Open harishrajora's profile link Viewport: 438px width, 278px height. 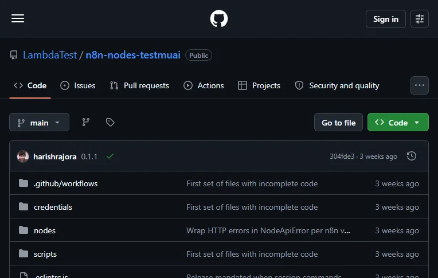pyautogui.click(x=55, y=156)
